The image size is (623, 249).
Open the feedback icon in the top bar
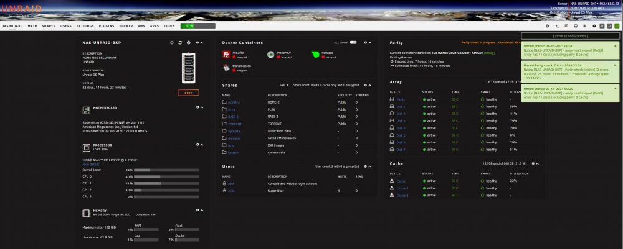[x=566, y=26]
